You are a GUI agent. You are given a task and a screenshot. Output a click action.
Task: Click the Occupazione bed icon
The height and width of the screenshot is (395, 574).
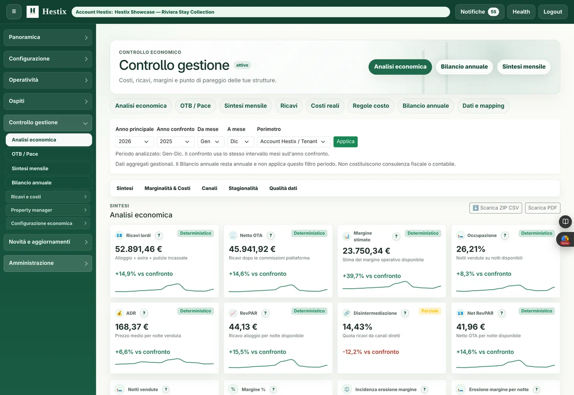(x=461, y=236)
